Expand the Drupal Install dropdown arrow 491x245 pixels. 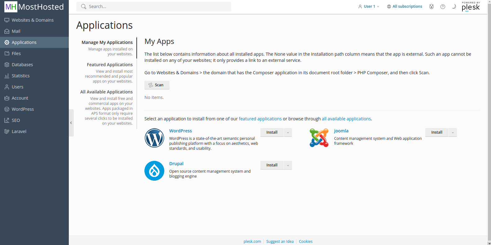tap(288, 165)
